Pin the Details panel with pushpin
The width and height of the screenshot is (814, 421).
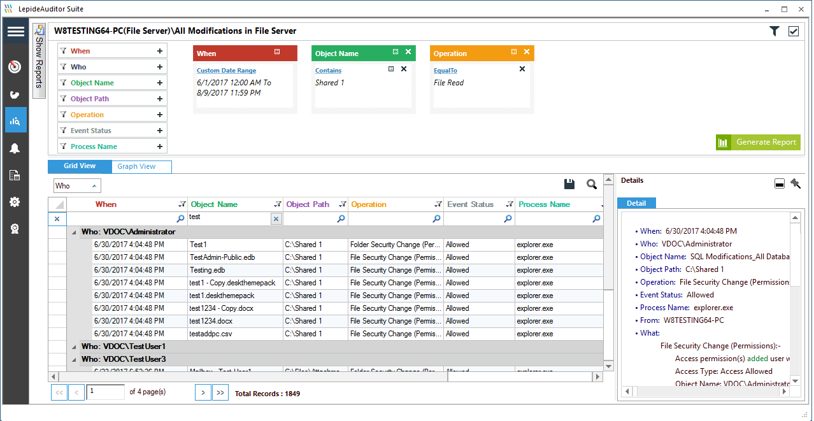(x=796, y=183)
